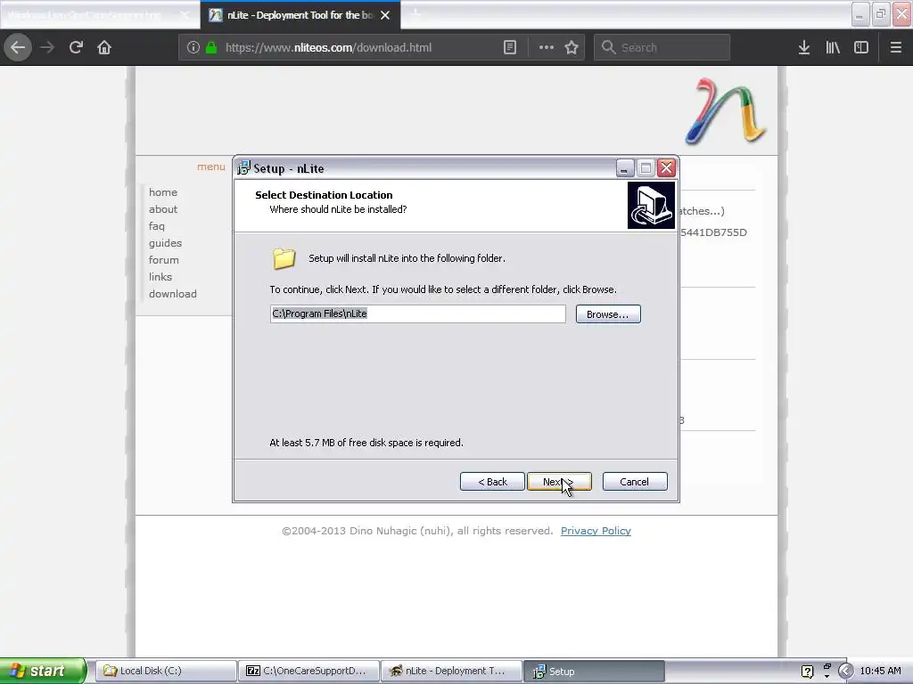Click the 10:45 AM system clock
The width and height of the screenshot is (913, 684).
pos(880,671)
